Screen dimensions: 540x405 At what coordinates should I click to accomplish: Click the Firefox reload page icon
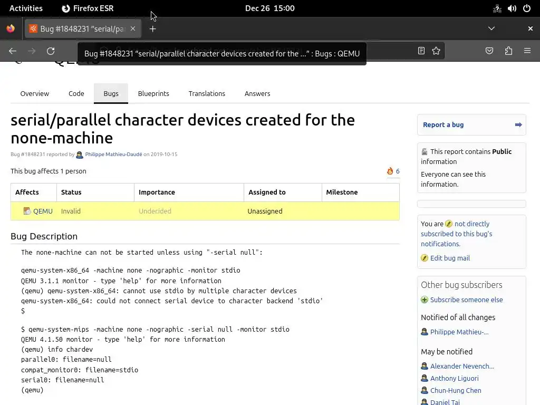pos(51,51)
